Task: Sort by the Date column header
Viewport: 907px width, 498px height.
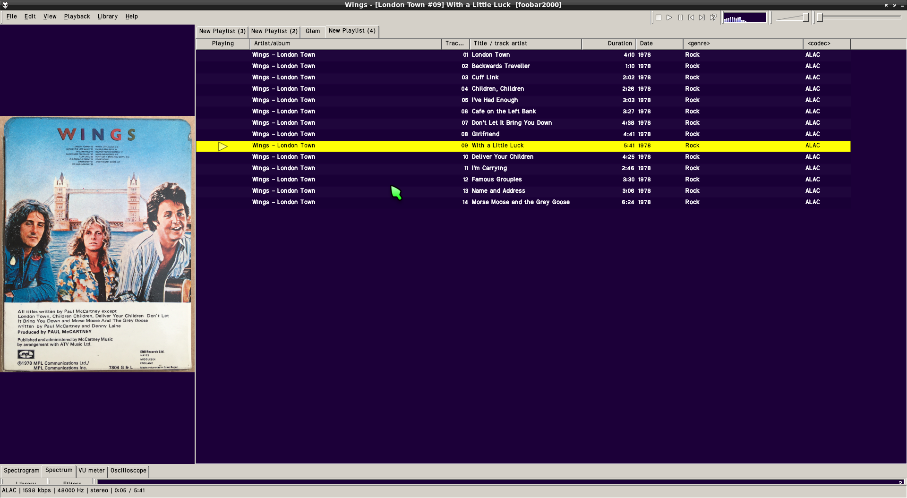Action: [659, 43]
